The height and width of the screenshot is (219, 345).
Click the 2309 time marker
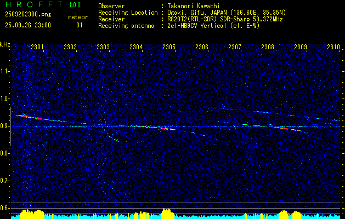pos(301,47)
